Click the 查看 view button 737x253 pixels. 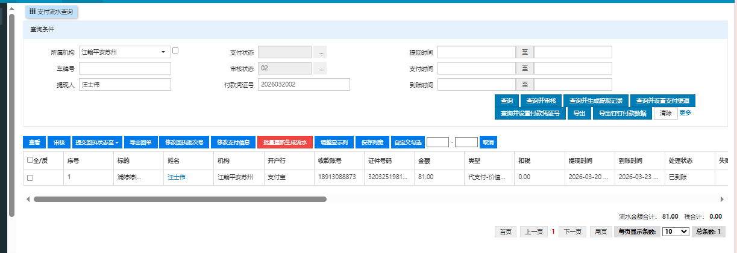[x=34, y=142]
